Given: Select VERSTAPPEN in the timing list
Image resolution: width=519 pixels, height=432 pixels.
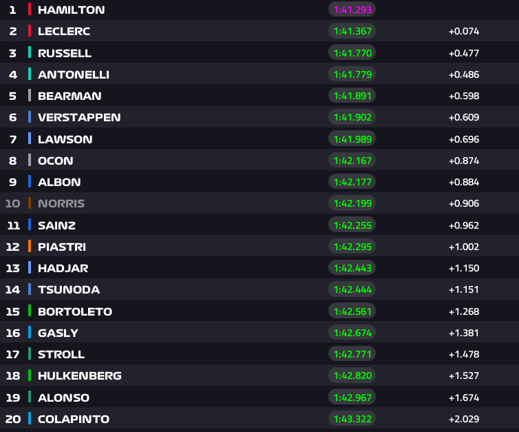Looking at the screenshot, I should [79, 117].
